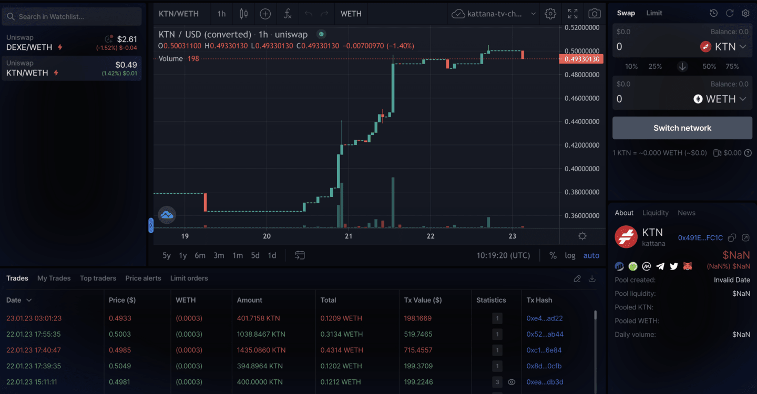Click the search magnifier icon in watchlist

tap(11, 17)
